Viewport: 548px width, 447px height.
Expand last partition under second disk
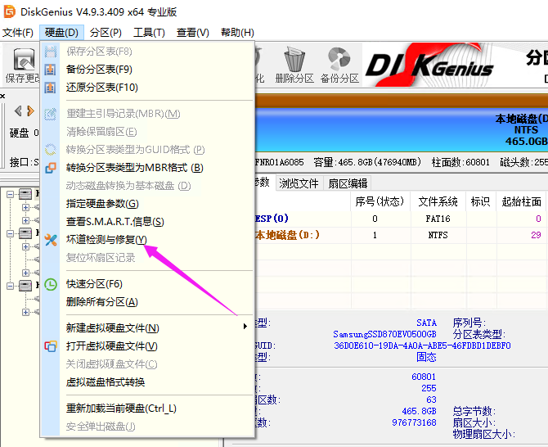click(25, 273)
